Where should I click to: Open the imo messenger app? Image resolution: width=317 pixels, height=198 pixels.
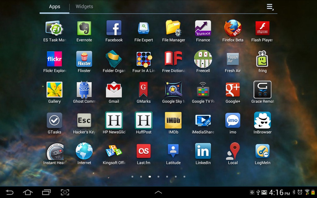coord(233,120)
